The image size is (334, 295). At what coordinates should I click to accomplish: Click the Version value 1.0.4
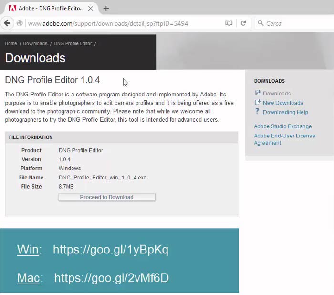pos(64,159)
